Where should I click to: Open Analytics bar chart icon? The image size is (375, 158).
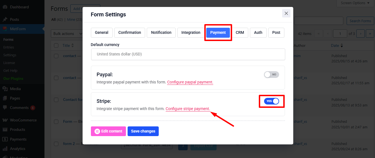[5, 149]
